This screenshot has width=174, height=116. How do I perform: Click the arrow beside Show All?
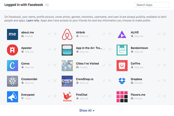coord(93,111)
